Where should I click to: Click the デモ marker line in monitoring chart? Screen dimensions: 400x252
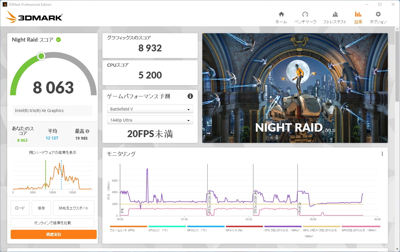120,190
